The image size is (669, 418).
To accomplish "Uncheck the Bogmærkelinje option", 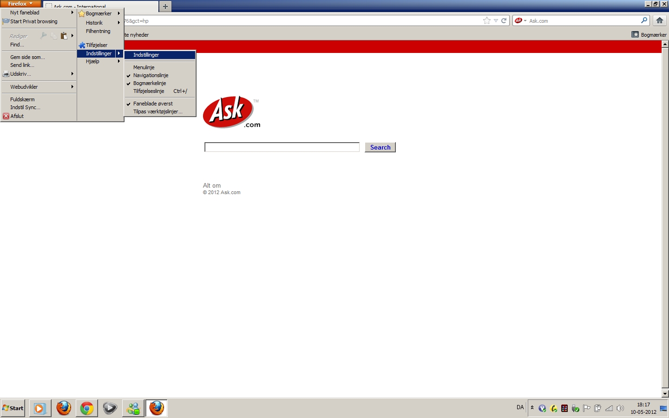I will coord(160,83).
